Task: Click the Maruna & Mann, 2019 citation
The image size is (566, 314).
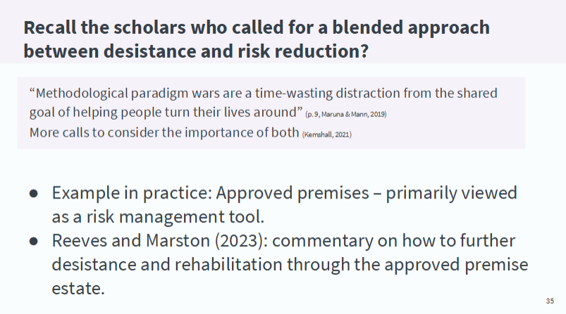Action: coord(346,115)
